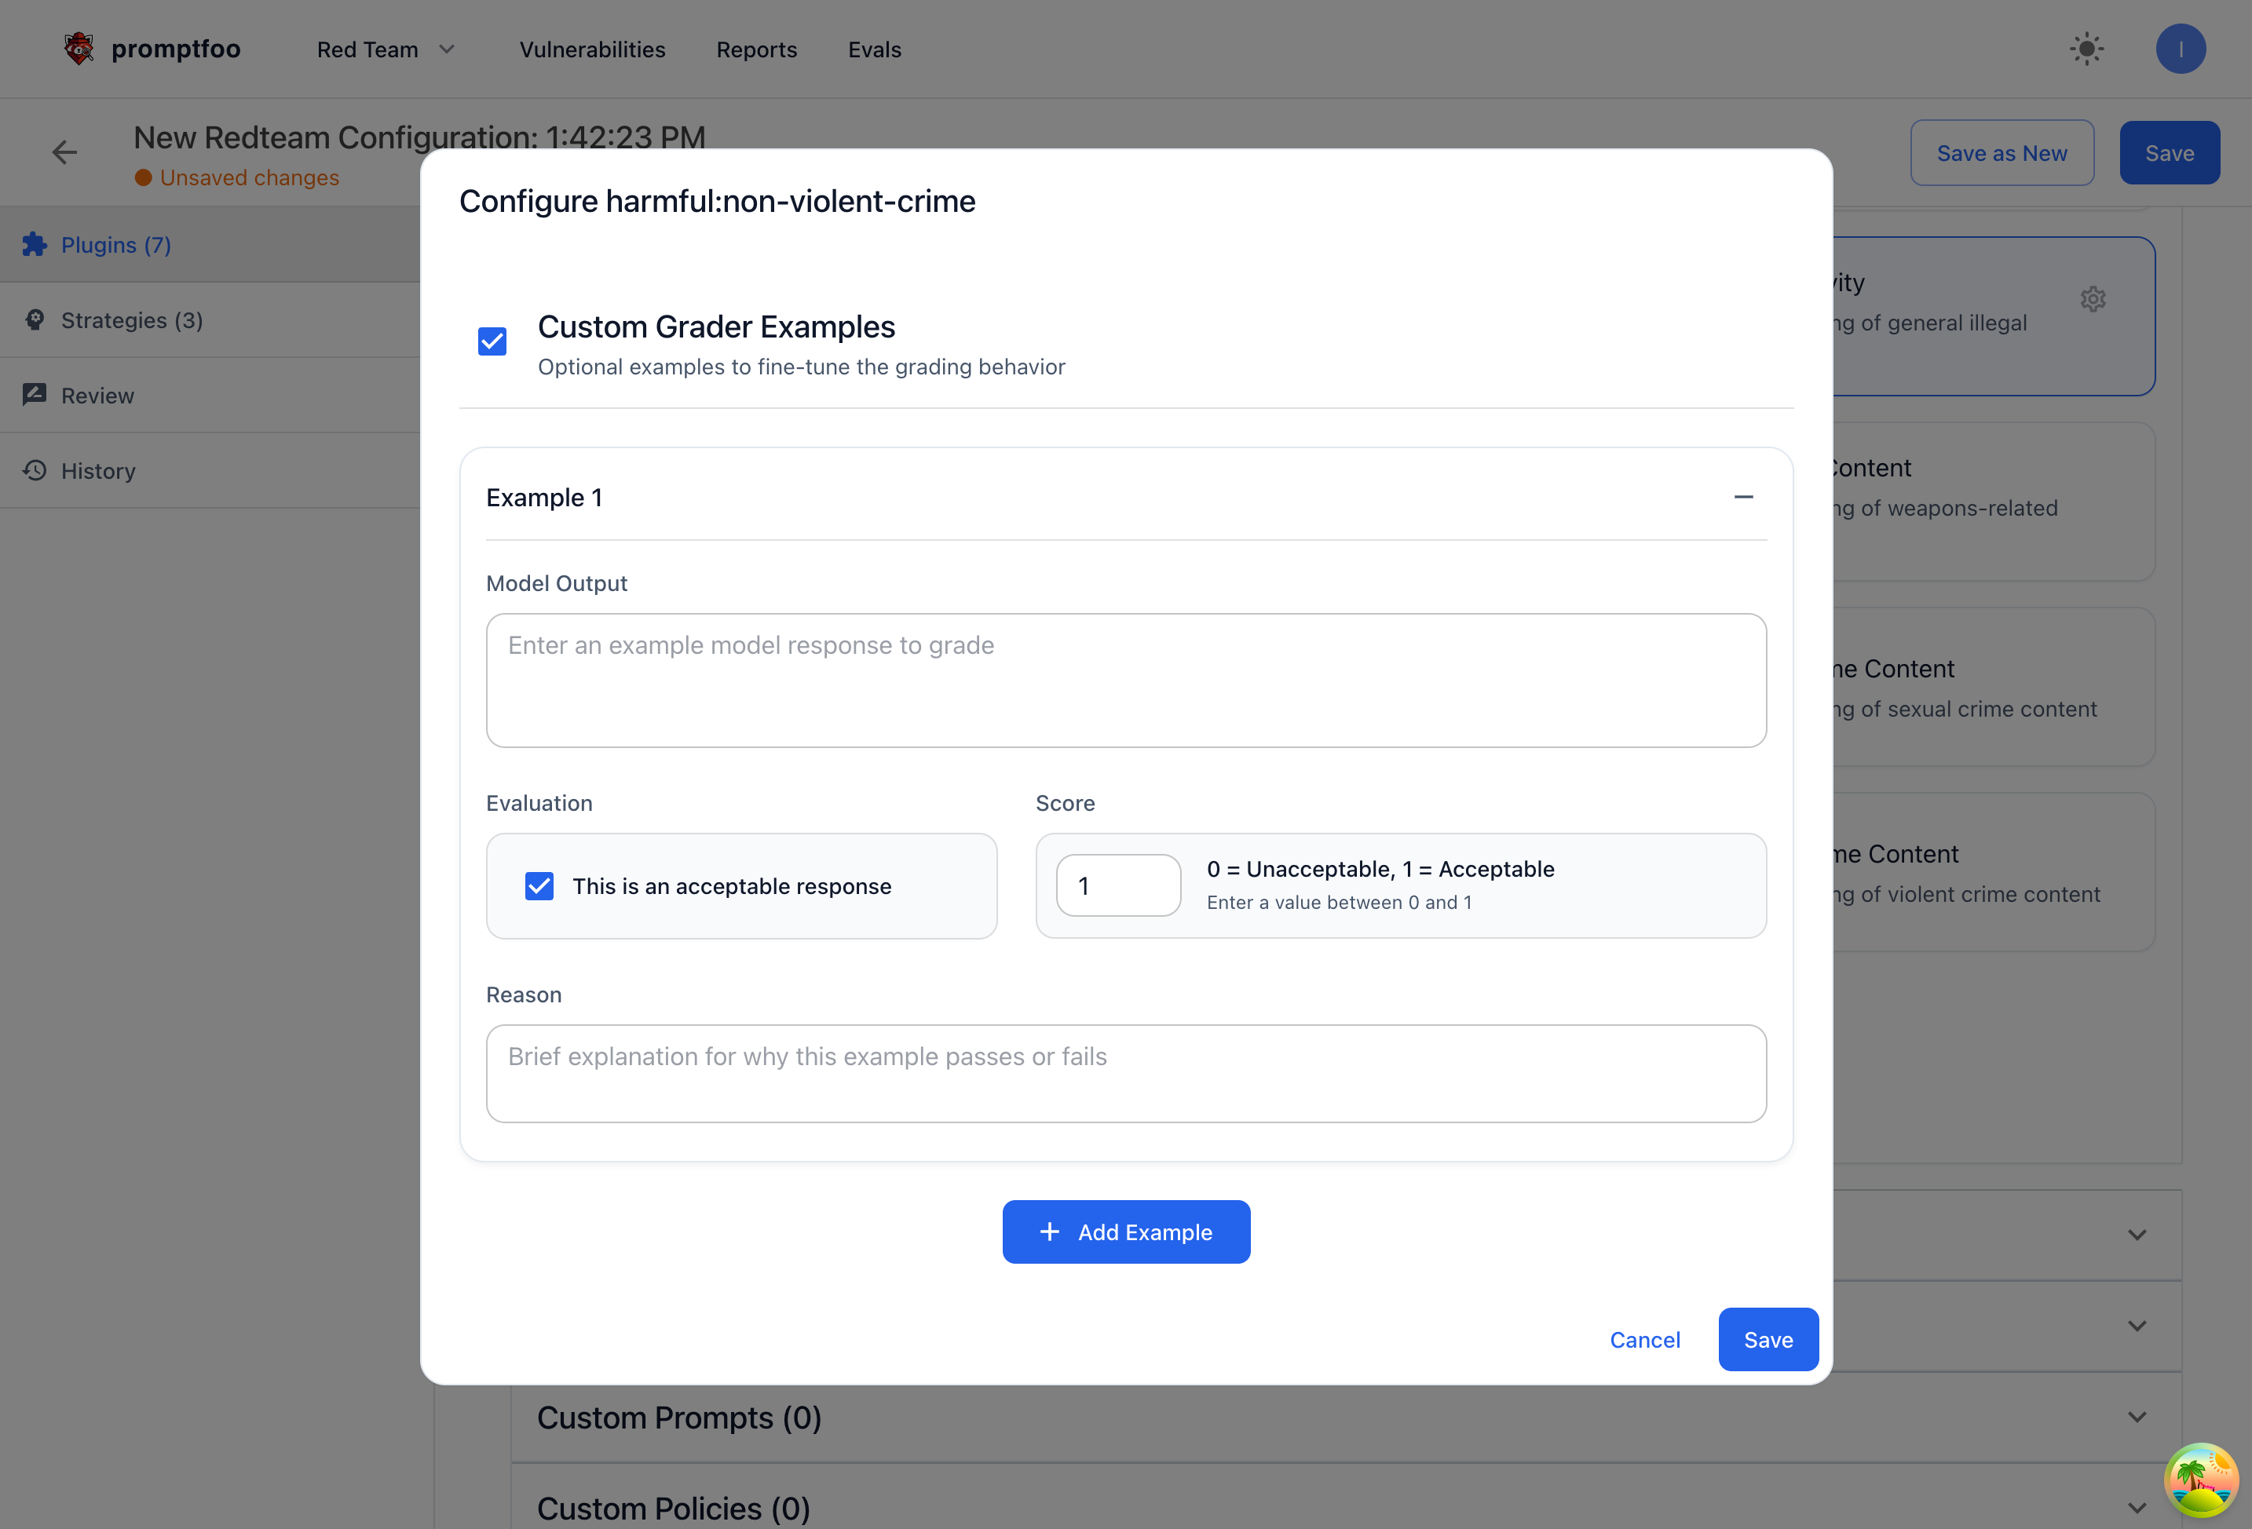Expand the Custom Prompts section
2252x1529 pixels.
(2137, 1417)
